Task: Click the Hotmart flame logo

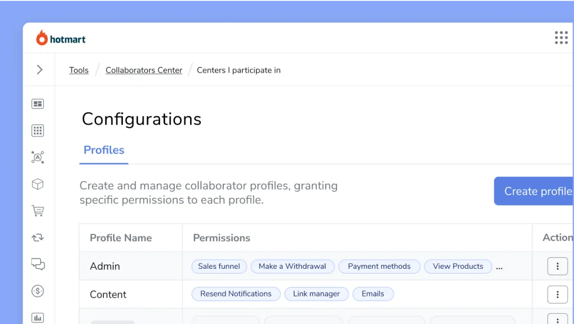Action: coord(42,37)
